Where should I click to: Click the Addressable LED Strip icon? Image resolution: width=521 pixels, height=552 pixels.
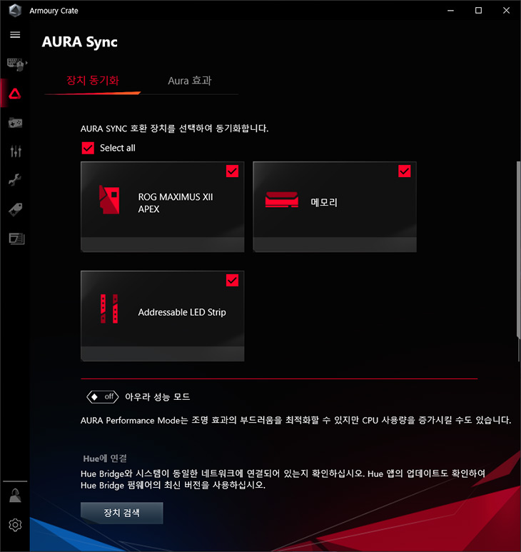coord(109,308)
